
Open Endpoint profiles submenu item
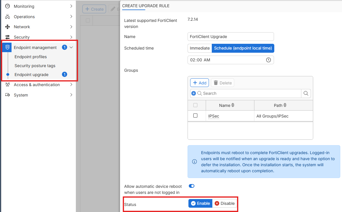(x=31, y=57)
